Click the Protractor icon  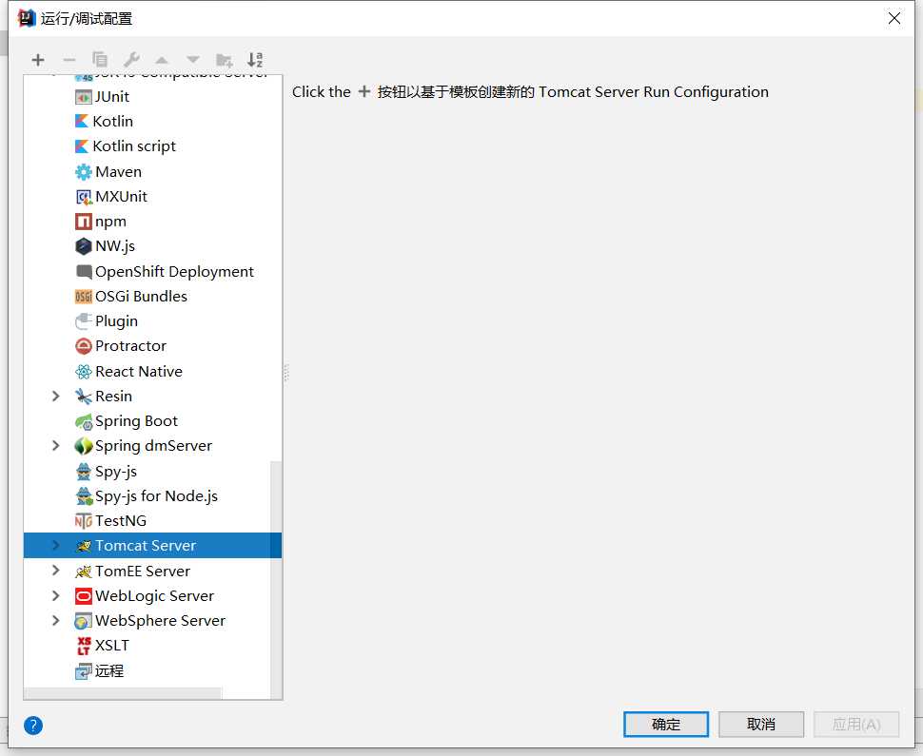pyautogui.click(x=84, y=346)
